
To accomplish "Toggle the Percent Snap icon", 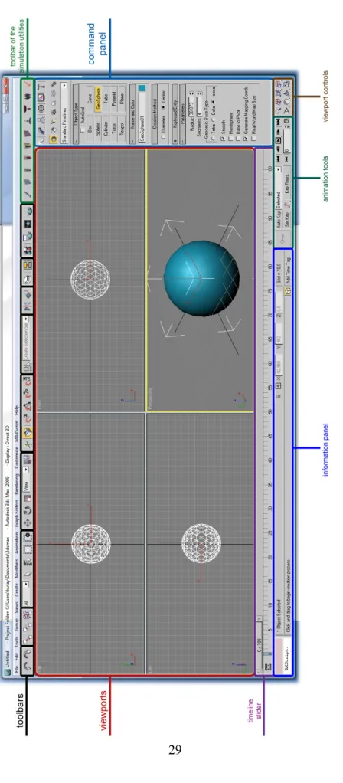I will (28, 394).
